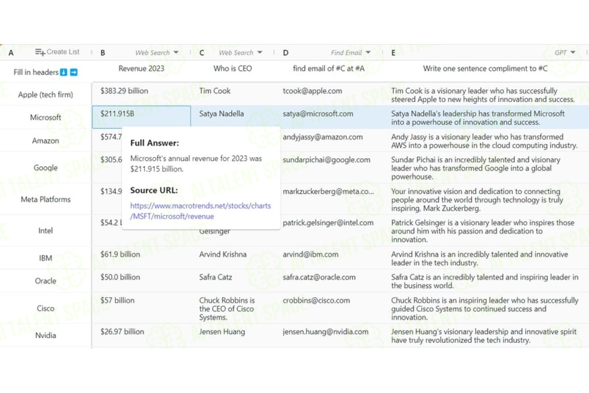Open the macrotrends Source URL link
The image size is (589, 393).
[x=200, y=211]
